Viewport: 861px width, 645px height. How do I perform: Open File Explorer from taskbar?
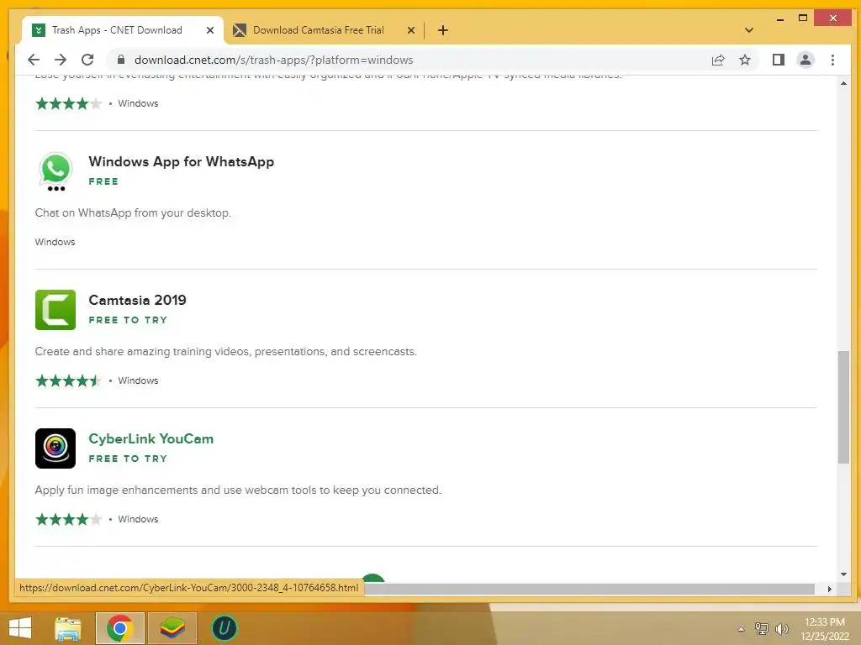(68, 628)
